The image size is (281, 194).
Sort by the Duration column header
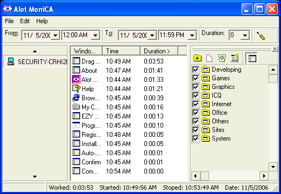159,51
